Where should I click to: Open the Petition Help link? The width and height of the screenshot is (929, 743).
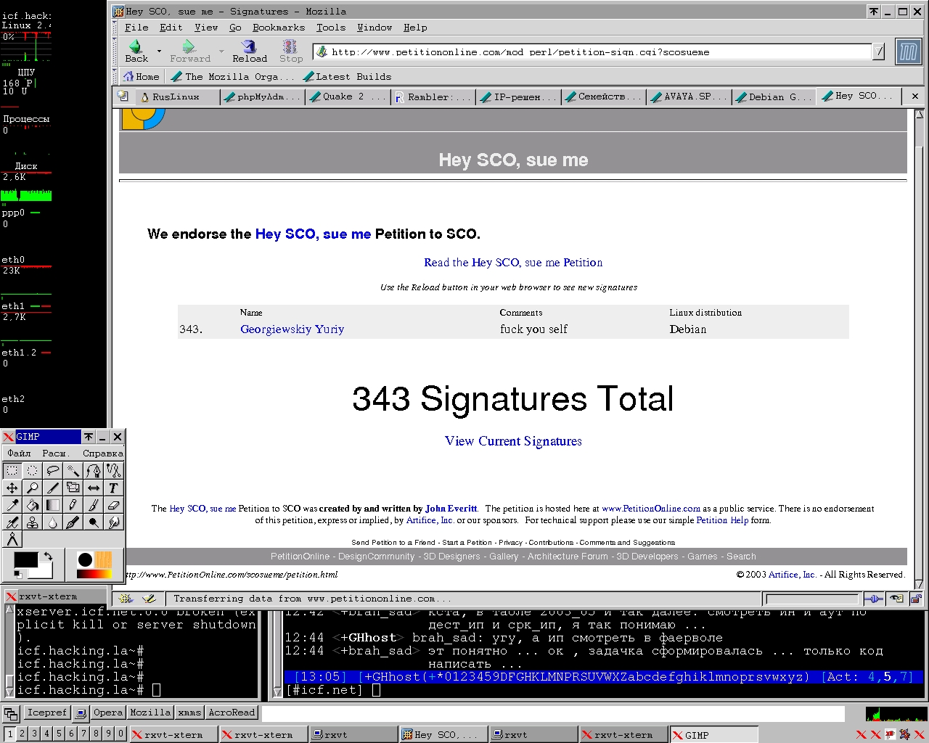(722, 520)
